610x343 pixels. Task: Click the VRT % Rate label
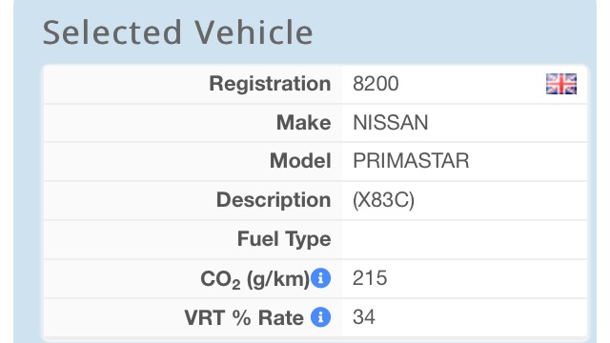click(244, 317)
